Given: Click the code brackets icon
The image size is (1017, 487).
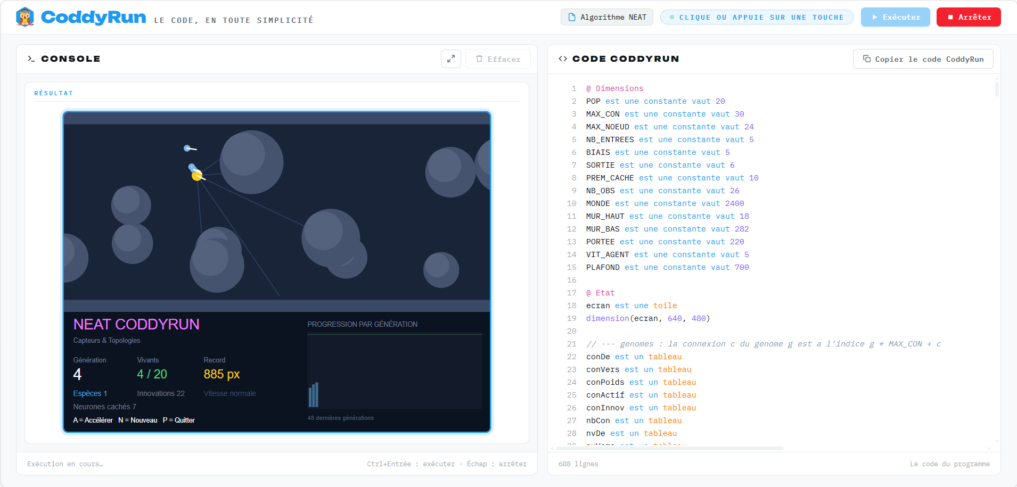Looking at the screenshot, I should pyautogui.click(x=563, y=59).
